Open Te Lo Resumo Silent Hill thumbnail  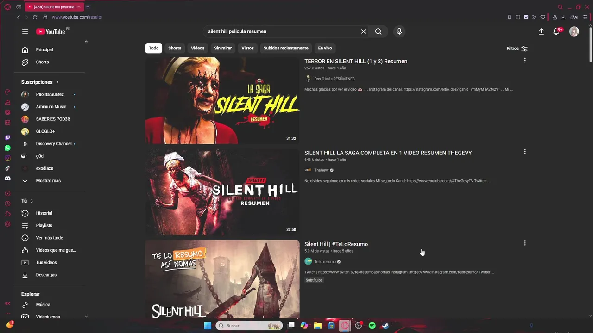[x=222, y=279]
